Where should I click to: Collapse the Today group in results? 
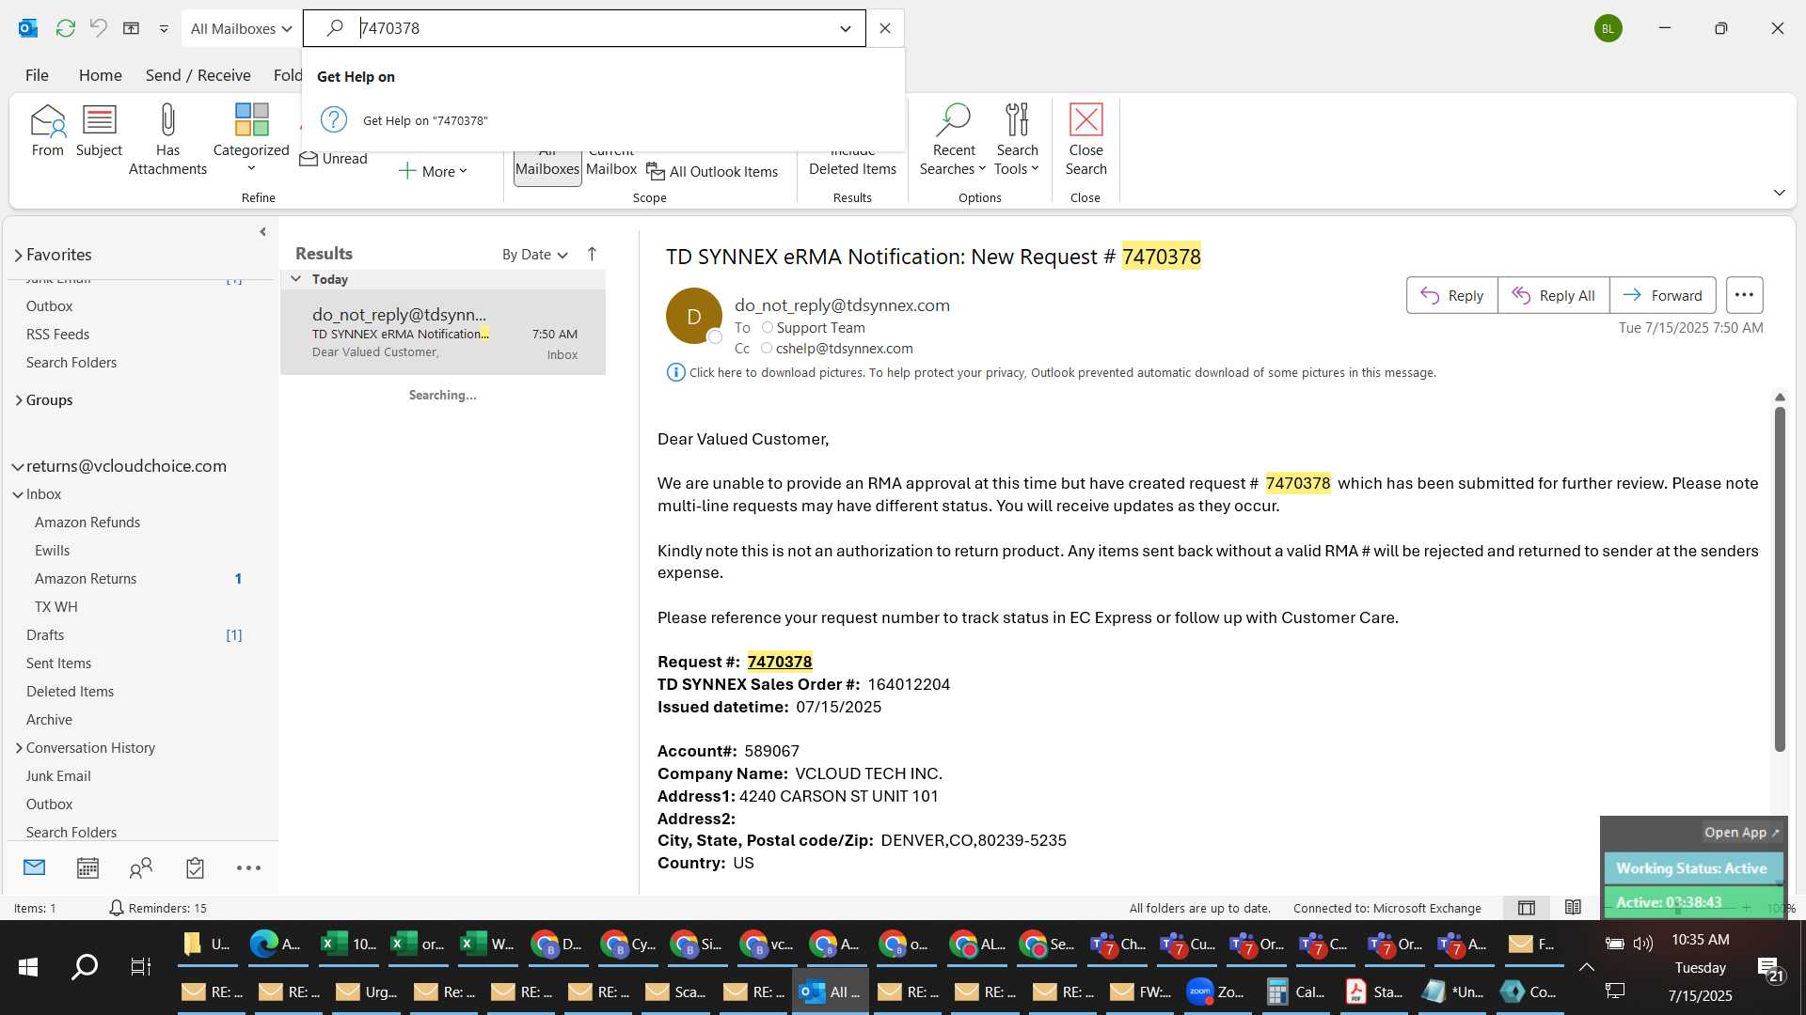point(295,279)
